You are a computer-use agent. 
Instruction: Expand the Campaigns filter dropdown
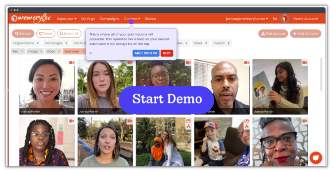coord(56,43)
